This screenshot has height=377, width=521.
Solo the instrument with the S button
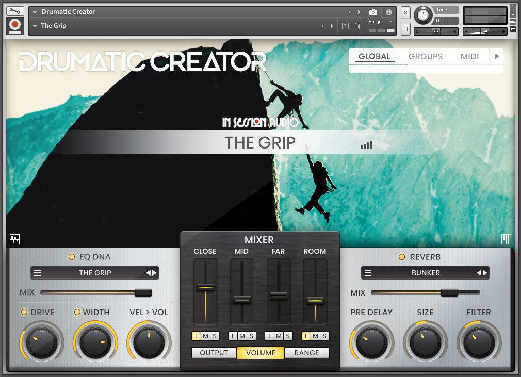coord(405,11)
